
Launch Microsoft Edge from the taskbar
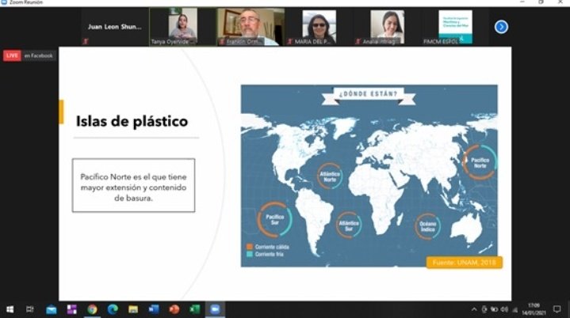pyautogui.click(x=113, y=309)
